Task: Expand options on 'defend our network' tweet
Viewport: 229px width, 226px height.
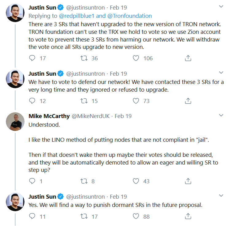Action: [221, 73]
